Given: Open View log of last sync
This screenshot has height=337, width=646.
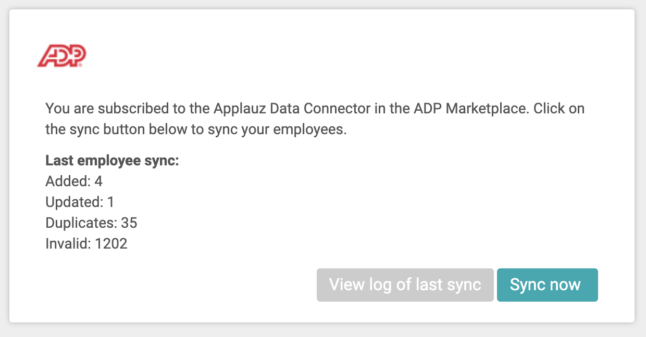Looking at the screenshot, I should pyautogui.click(x=405, y=285).
